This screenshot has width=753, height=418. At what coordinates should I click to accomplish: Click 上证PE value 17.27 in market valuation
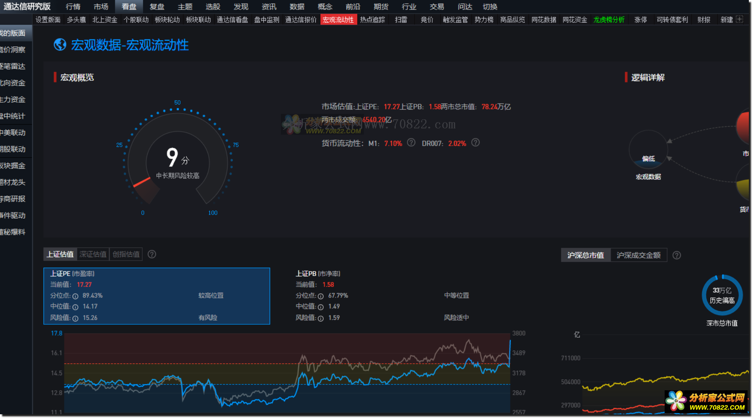click(x=392, y=107)
